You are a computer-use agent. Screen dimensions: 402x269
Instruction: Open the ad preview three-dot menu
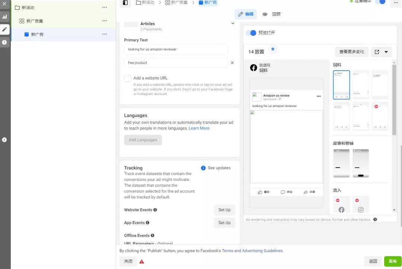[319, 96]
